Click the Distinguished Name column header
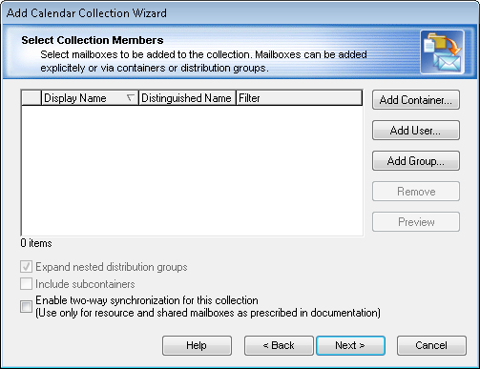Screen dimensions: 480x369 [x=187, y=98]
